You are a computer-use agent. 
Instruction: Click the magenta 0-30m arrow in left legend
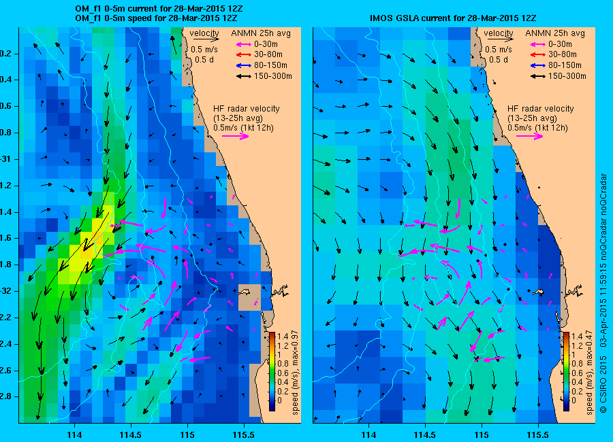click(244, 44)
